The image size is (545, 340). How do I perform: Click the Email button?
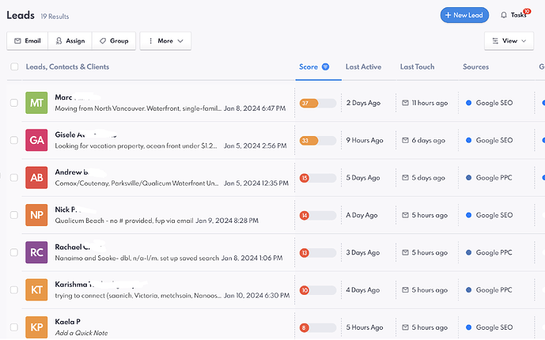(x=28, y=41)
